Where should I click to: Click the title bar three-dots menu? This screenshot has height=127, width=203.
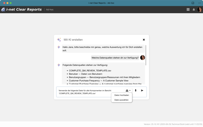coord(199,3)
